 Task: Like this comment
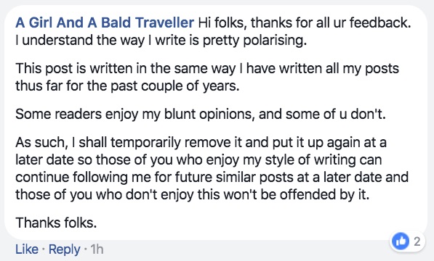[x=27, y=249]
